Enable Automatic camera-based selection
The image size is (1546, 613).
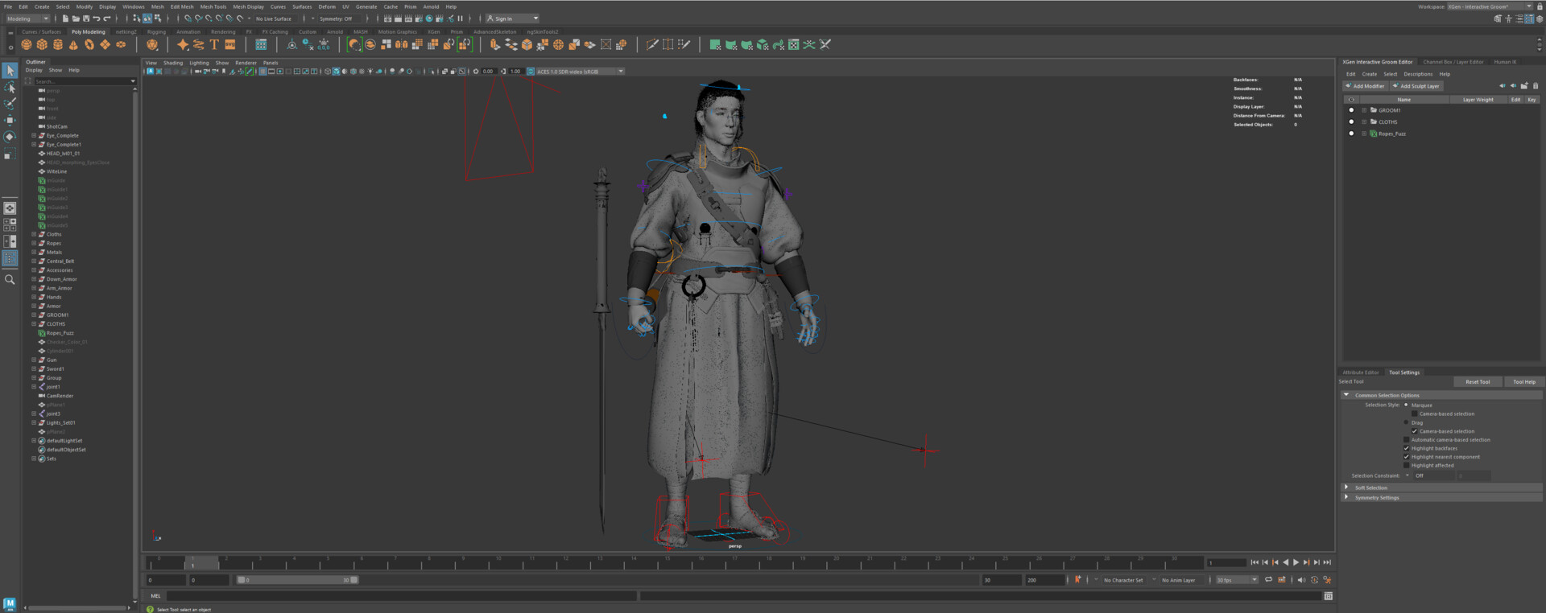pos(1407,440)
